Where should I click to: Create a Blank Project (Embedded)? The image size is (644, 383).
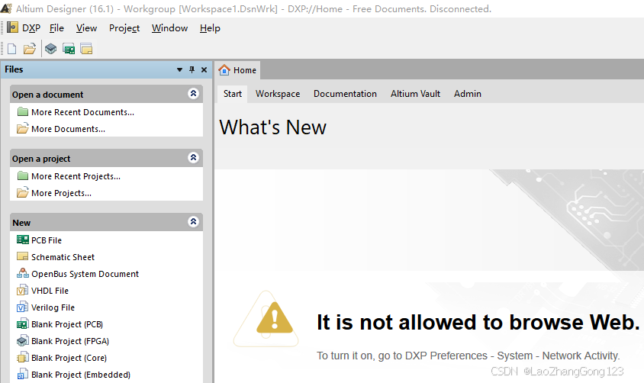tap(81, 375)
